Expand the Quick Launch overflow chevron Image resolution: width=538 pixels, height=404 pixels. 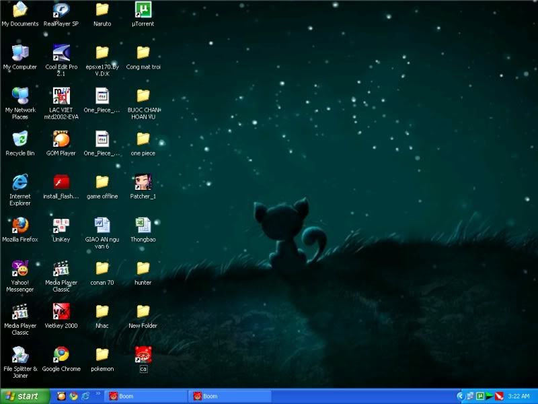click(98, 394)
